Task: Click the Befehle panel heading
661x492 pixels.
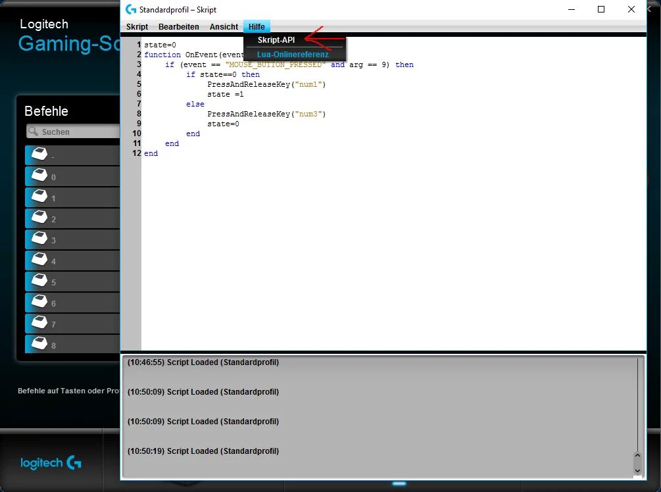Action: (47, 111)
